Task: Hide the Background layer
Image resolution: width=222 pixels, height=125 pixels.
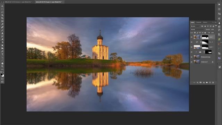Action: (x=191, y=62)
